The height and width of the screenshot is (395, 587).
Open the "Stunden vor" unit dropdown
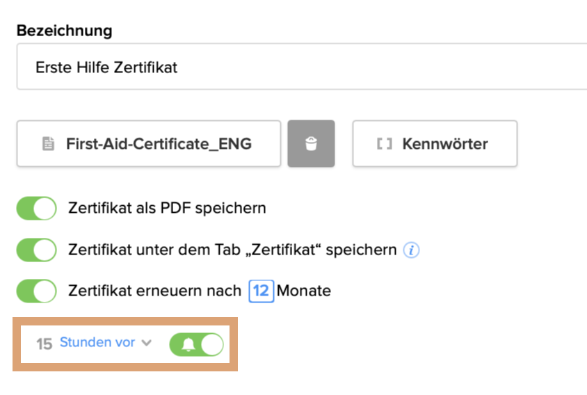[x=97, y=343]
